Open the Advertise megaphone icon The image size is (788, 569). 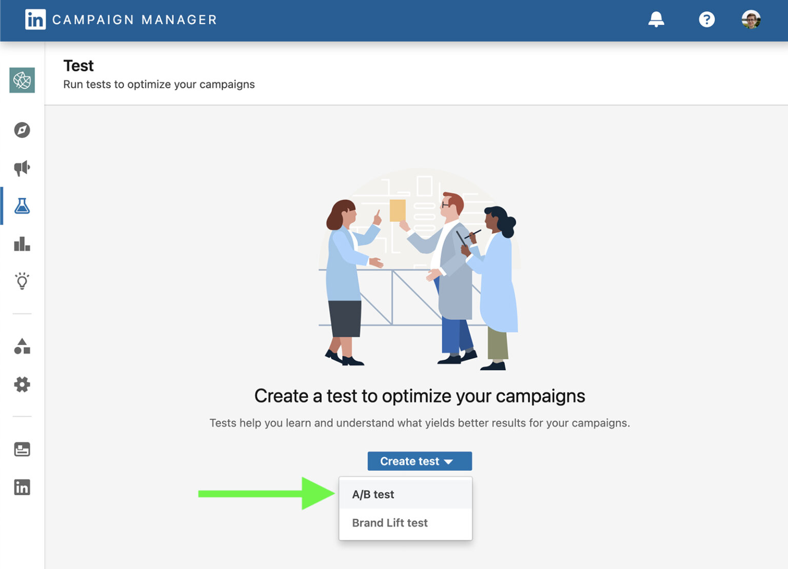[x=22, y=168]
